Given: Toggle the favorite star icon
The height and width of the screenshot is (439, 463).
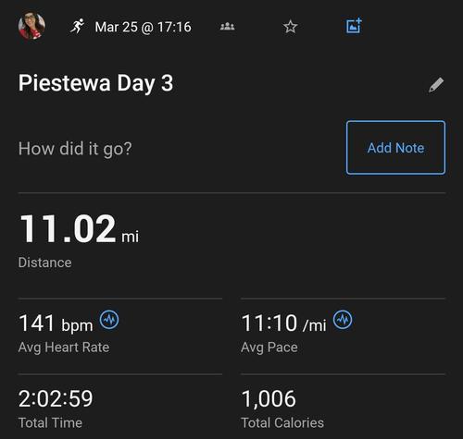Looking at the screenshot, I should click(290, 27).
